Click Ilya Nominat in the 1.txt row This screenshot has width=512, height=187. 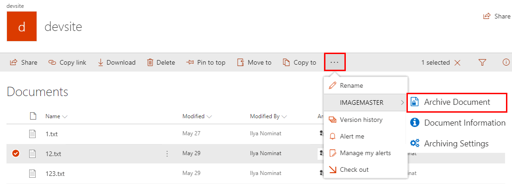tap(266, 133)
